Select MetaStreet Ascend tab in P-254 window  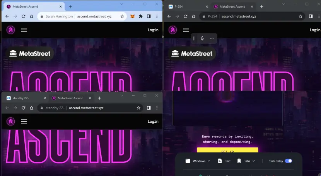tap(232, 7)
